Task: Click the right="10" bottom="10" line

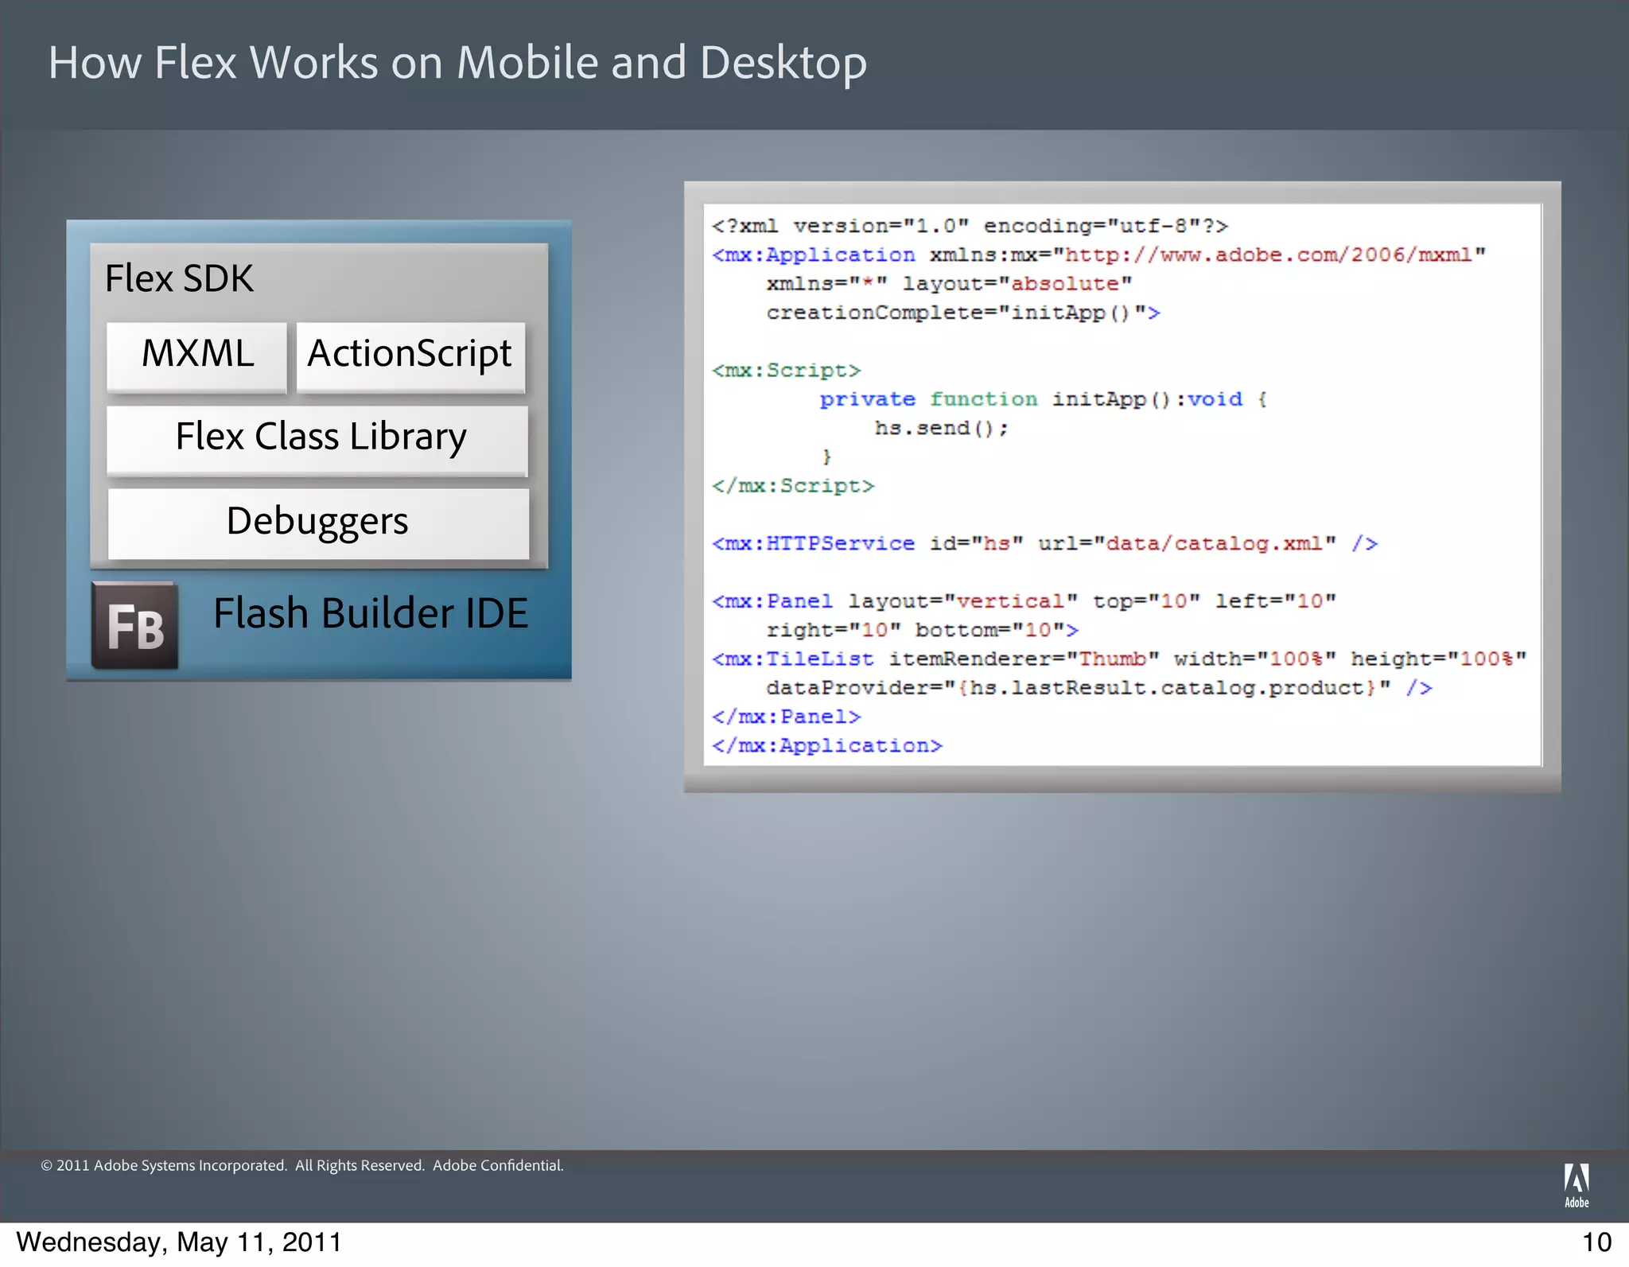Action: click(923, 630)
